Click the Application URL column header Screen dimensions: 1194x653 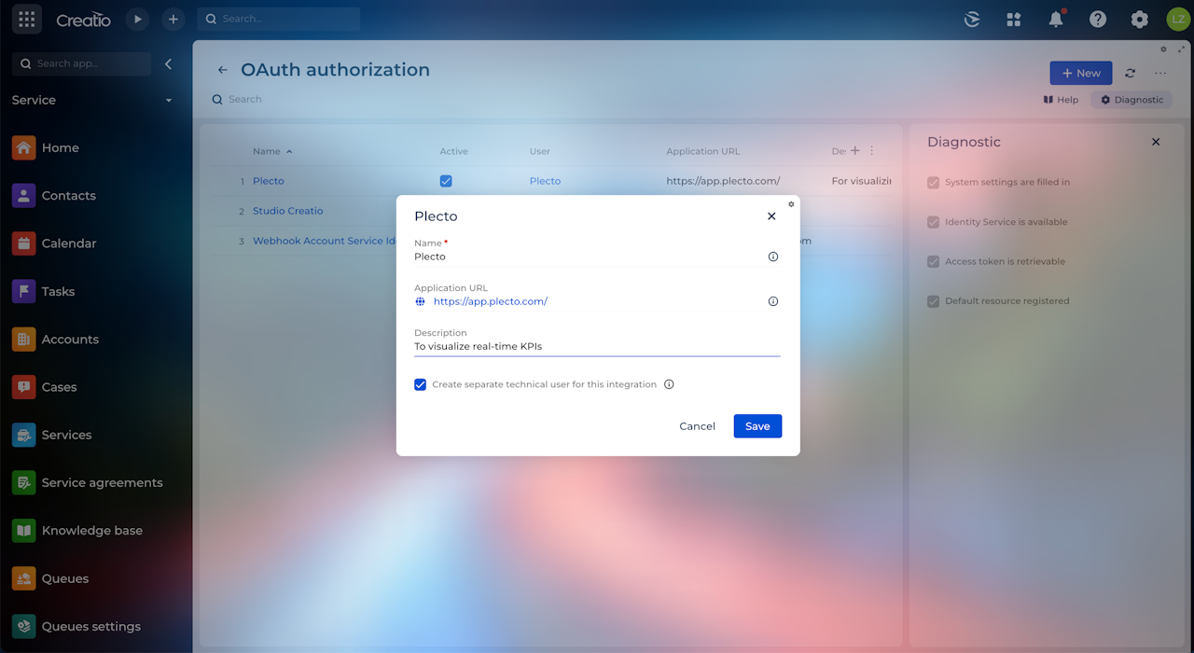tap(703, 151)
